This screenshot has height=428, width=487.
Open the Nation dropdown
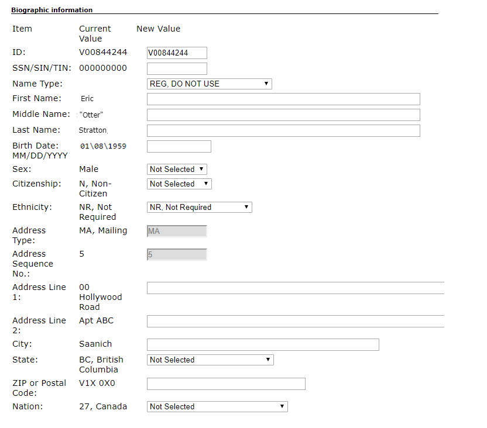[217, 406]
